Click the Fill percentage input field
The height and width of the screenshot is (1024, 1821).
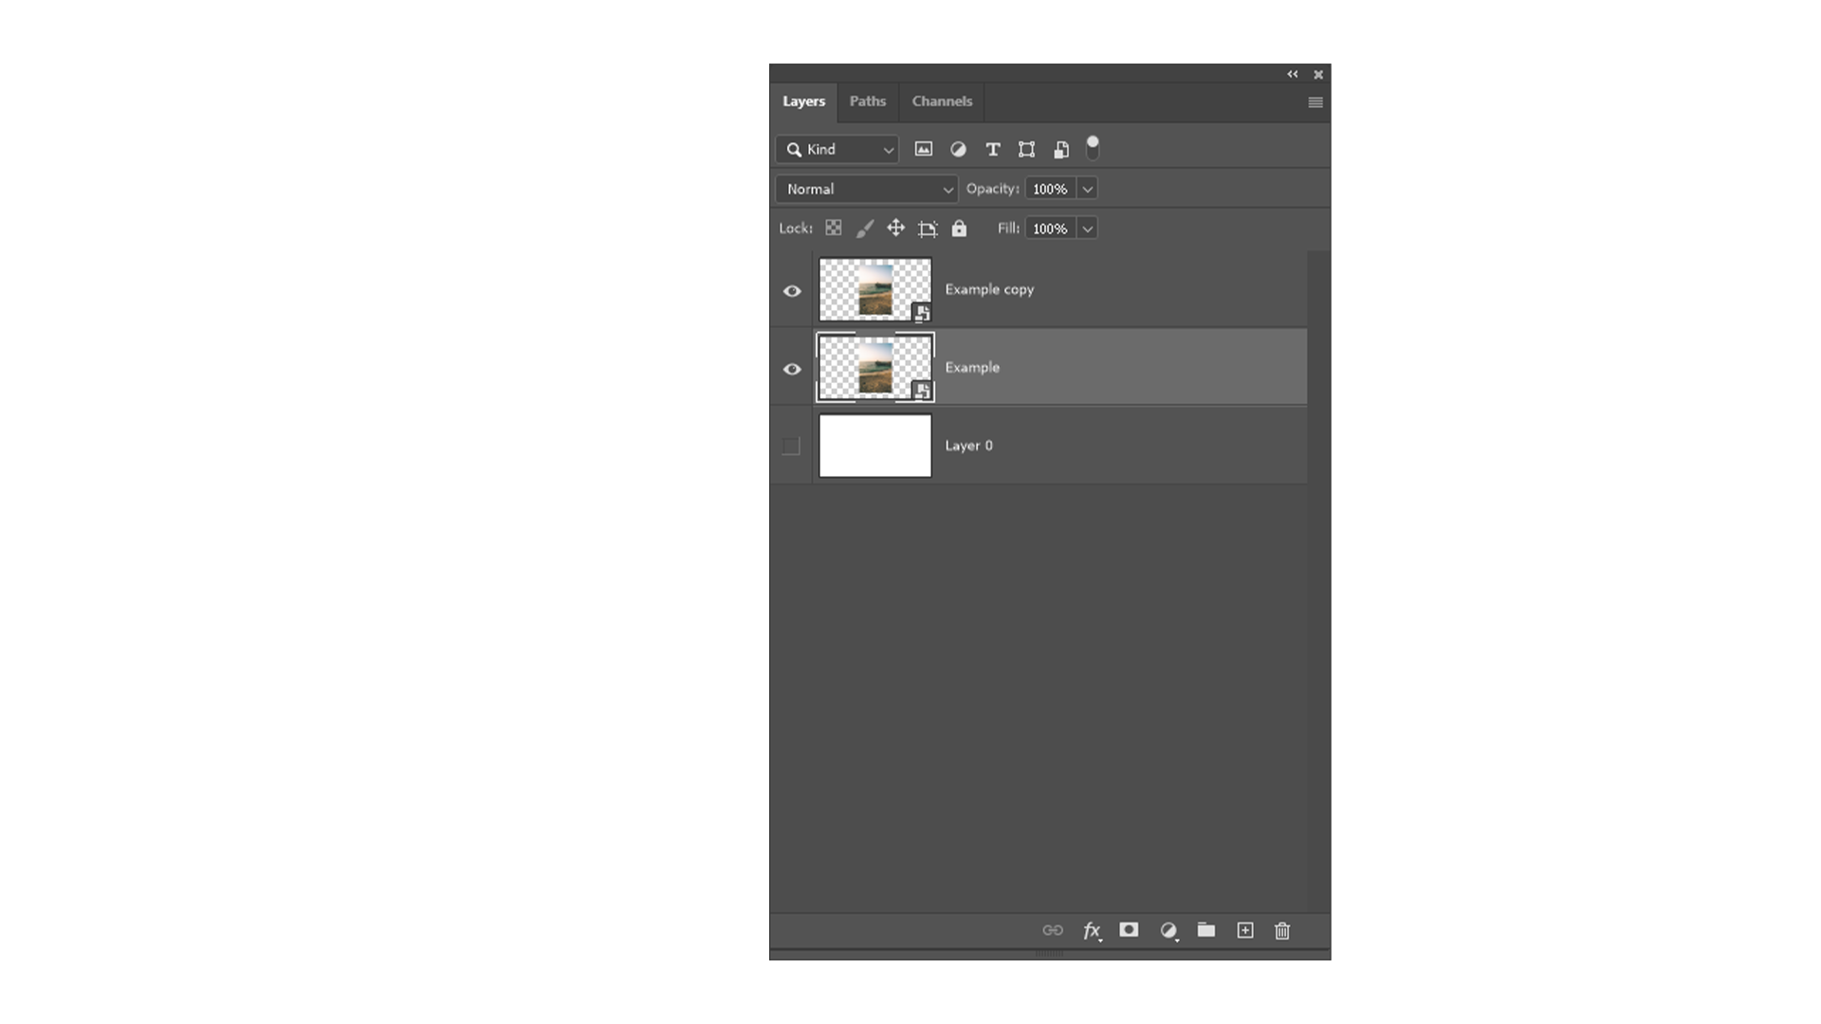pos(1049,229)
